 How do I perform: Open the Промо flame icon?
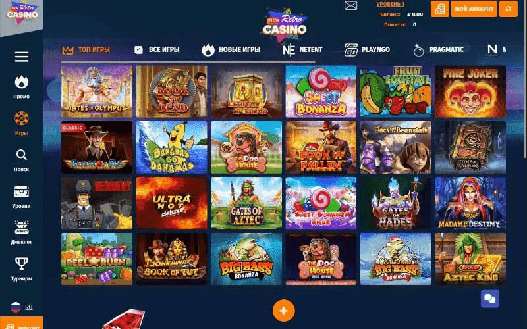22,82
